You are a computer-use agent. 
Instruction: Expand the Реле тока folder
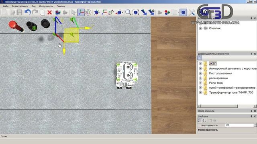200,83
